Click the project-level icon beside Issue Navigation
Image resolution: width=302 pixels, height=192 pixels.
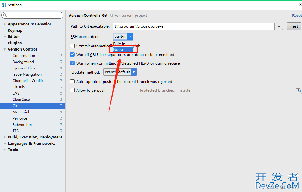click(61, 74)
